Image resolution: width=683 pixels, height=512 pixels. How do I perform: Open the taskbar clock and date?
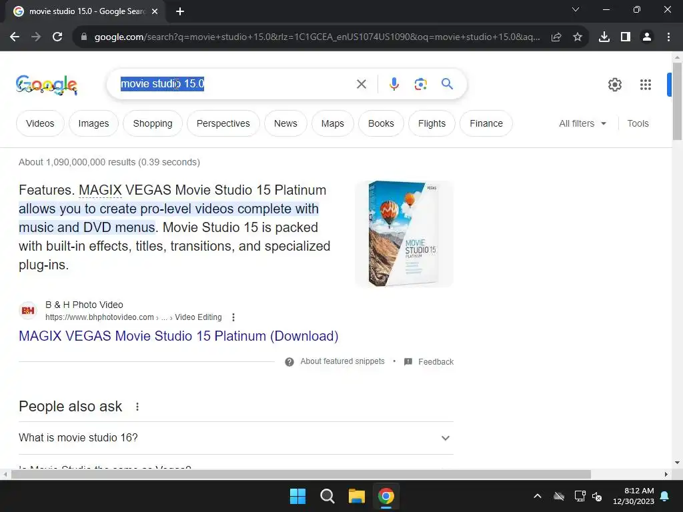[x=634, y=496]
